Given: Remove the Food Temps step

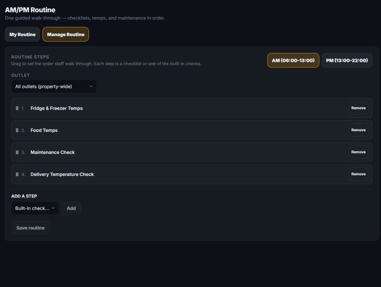Looking at the screenshot, I should (x=358, y=130).
